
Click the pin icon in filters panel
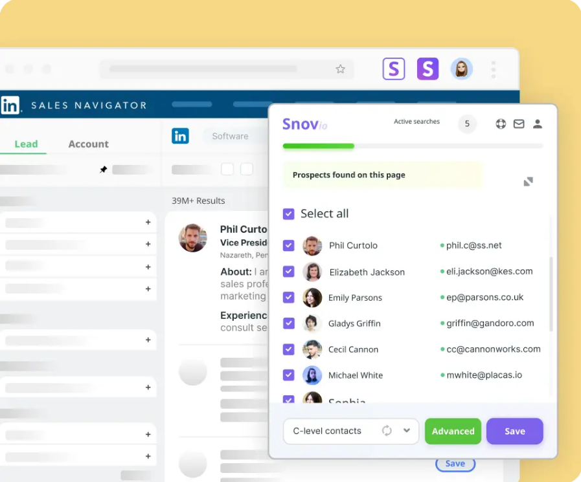104,170
